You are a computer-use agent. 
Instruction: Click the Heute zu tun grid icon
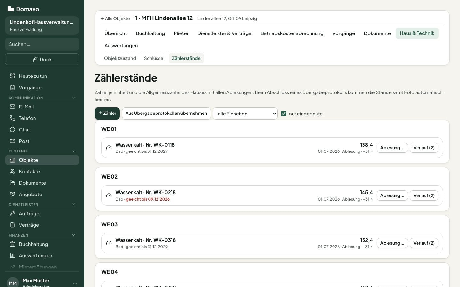12,76
